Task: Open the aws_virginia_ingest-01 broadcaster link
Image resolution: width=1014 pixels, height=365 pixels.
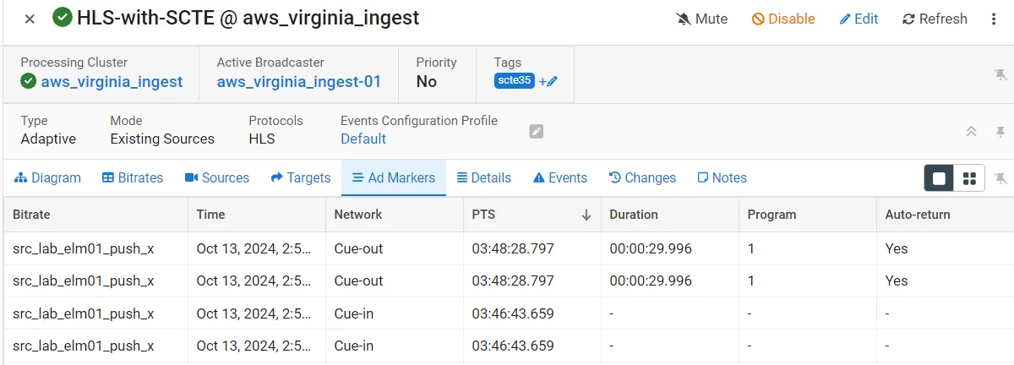Action: point(299,82)
